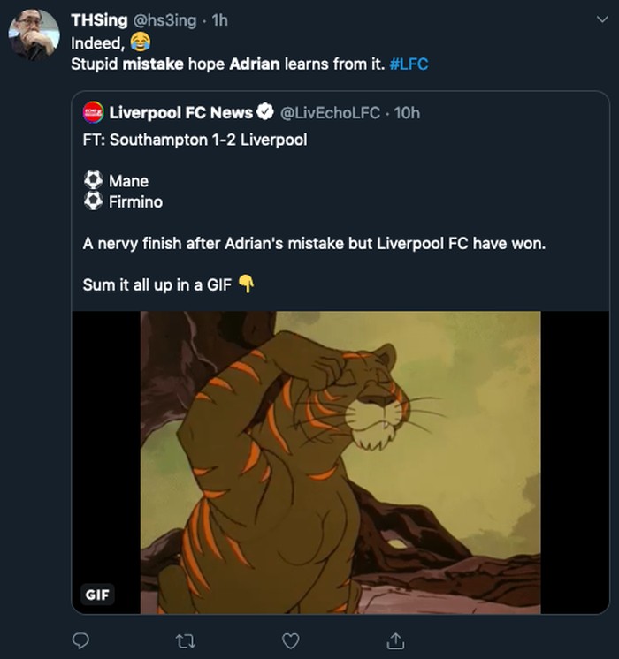619x659 pixels.
Task: Open the quoted tweet's "A nervy finish" text
Action: 314,243
